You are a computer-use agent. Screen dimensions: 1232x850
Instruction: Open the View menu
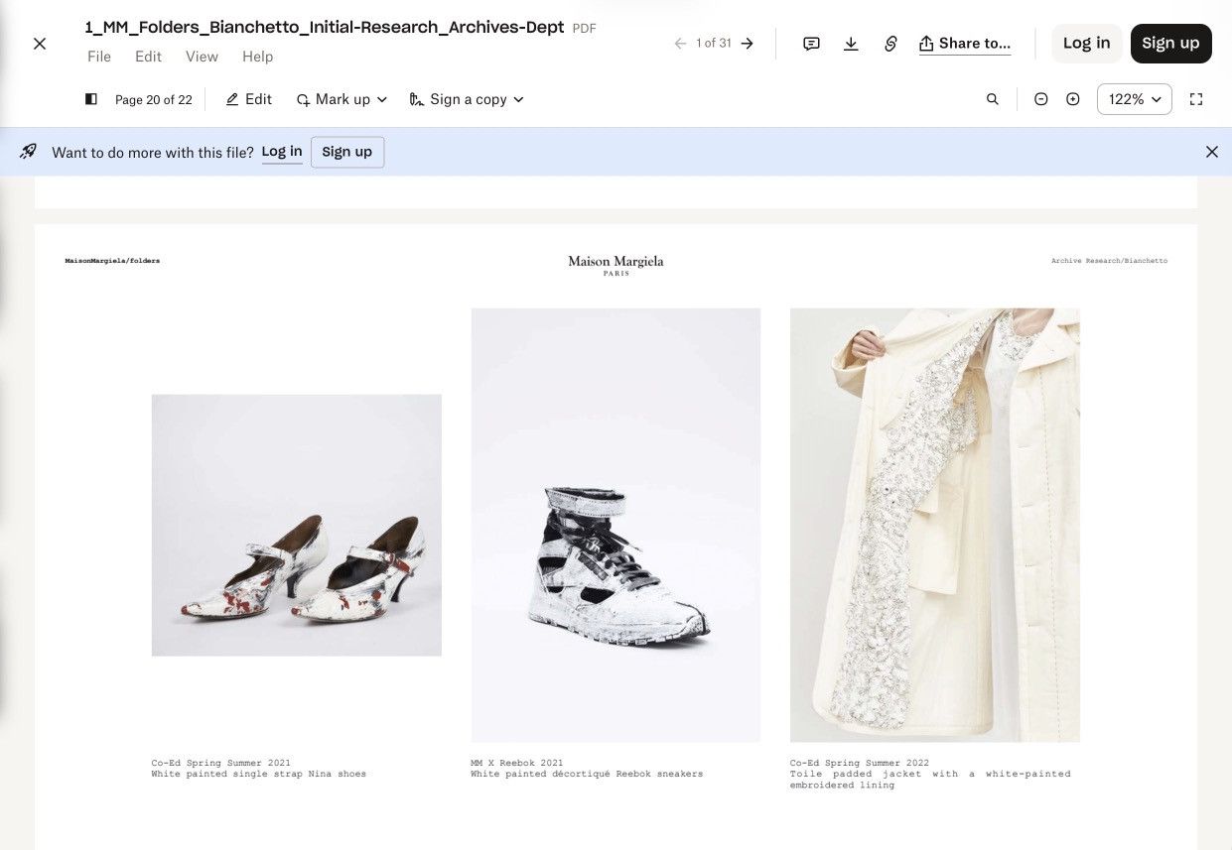pyautogui.click(x=202, y=57)
